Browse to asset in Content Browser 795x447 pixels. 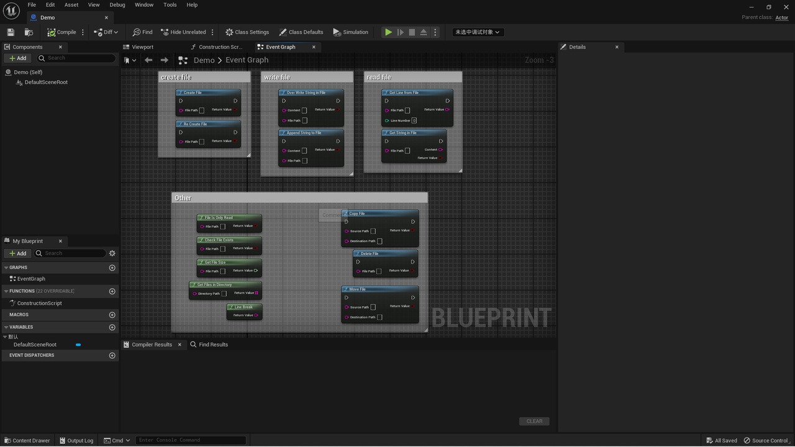click(x=29, y=32)
